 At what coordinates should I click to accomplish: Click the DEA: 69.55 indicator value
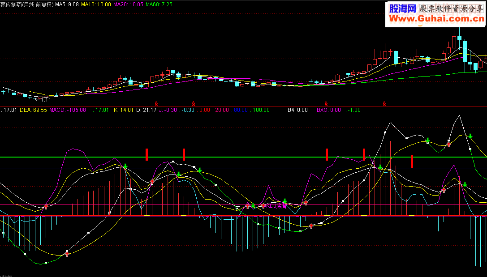pos(33,110)
